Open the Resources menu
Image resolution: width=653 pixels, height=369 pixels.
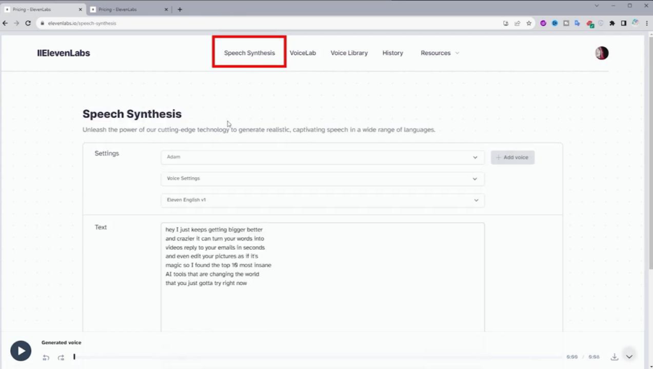pyautogui.click(x=439, y=53)
